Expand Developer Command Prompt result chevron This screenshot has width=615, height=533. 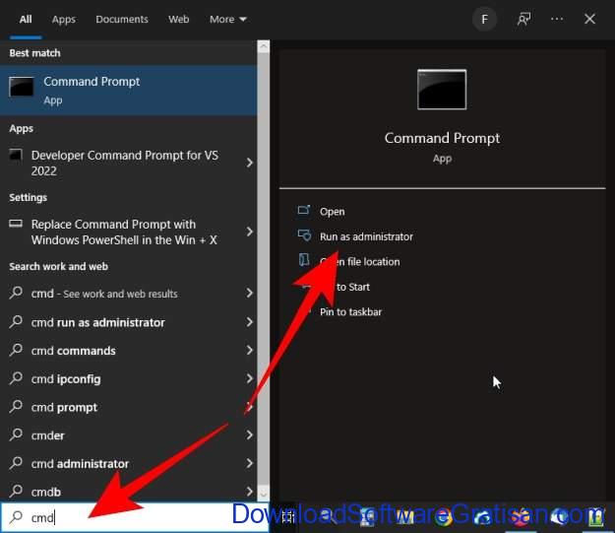tap(250, 163)
